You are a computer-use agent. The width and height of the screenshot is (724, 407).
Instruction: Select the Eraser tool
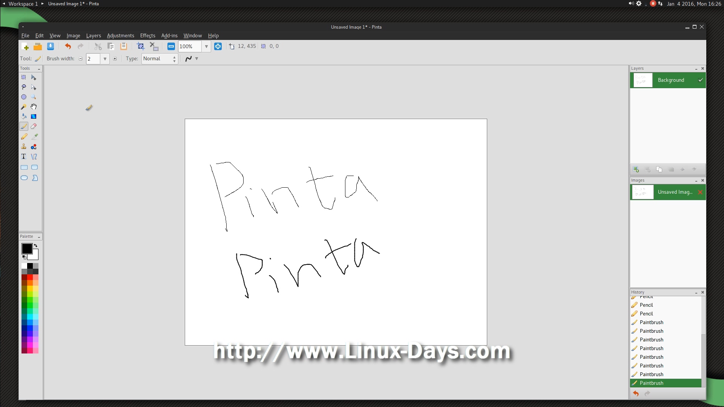[x=34, y=126]
